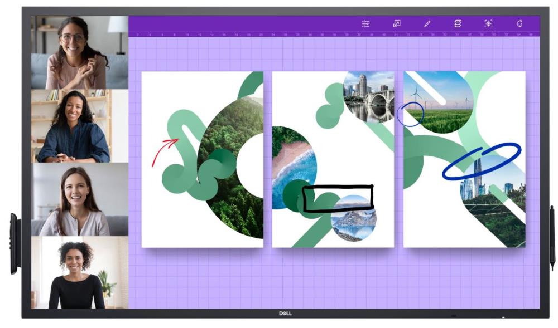Open the adjustment sliders settings icon
The height and width of the screenshot is (328, 558).
point(365,24)
